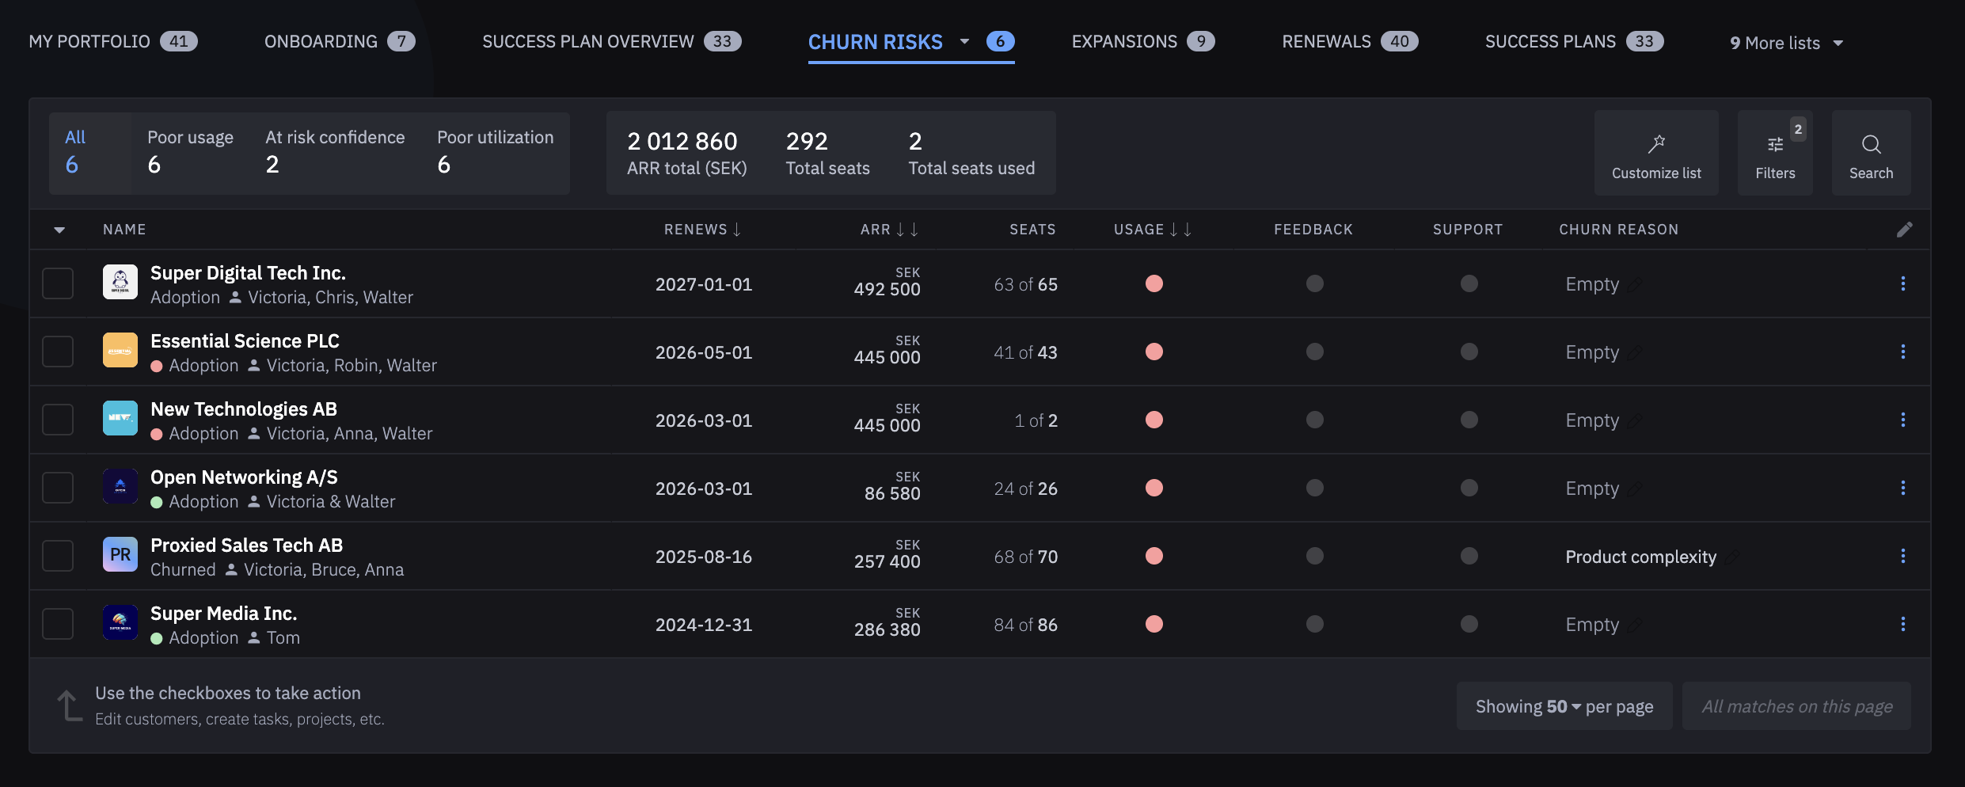Switch to the Renewals tab
Screen dimensions: 1965x787
click(x=1348, y=41)
